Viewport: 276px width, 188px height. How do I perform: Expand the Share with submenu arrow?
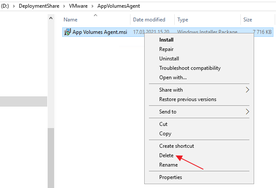click(247, 90)
